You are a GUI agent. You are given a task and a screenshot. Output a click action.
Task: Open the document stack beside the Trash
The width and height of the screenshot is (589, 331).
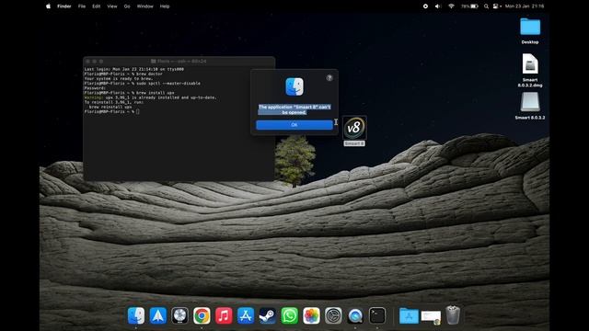point(431,316)
